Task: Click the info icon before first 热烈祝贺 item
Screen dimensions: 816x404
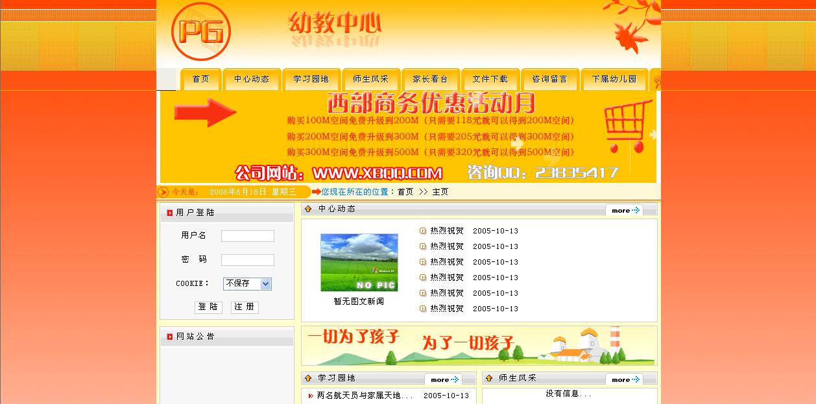Action: (x=422, y=231)
